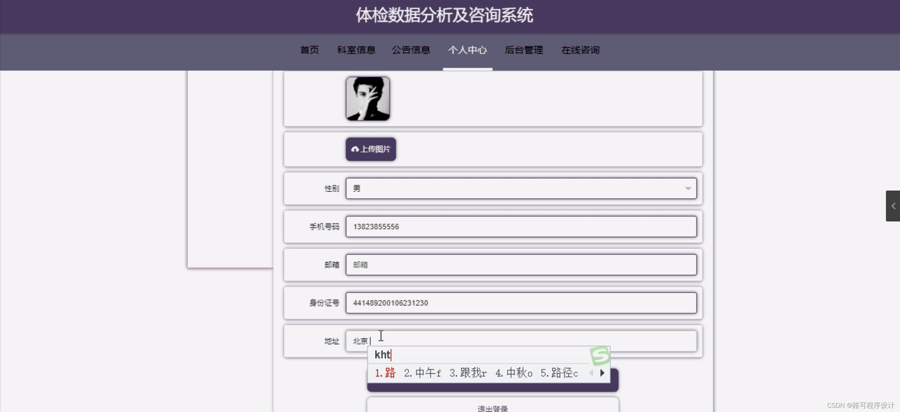
Task: Open 在线咨询 online consultation
Action: [x=580, y=50]
